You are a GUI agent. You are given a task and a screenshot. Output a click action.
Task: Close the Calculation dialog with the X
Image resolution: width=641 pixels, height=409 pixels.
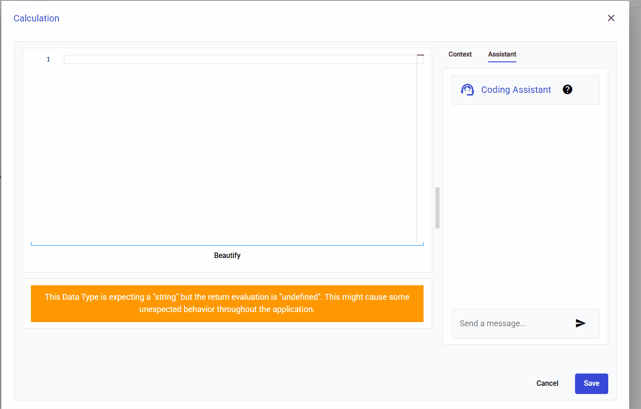tap(611, 18)
